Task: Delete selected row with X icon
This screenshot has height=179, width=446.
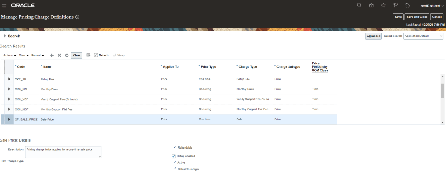Action: coord(59,56)
